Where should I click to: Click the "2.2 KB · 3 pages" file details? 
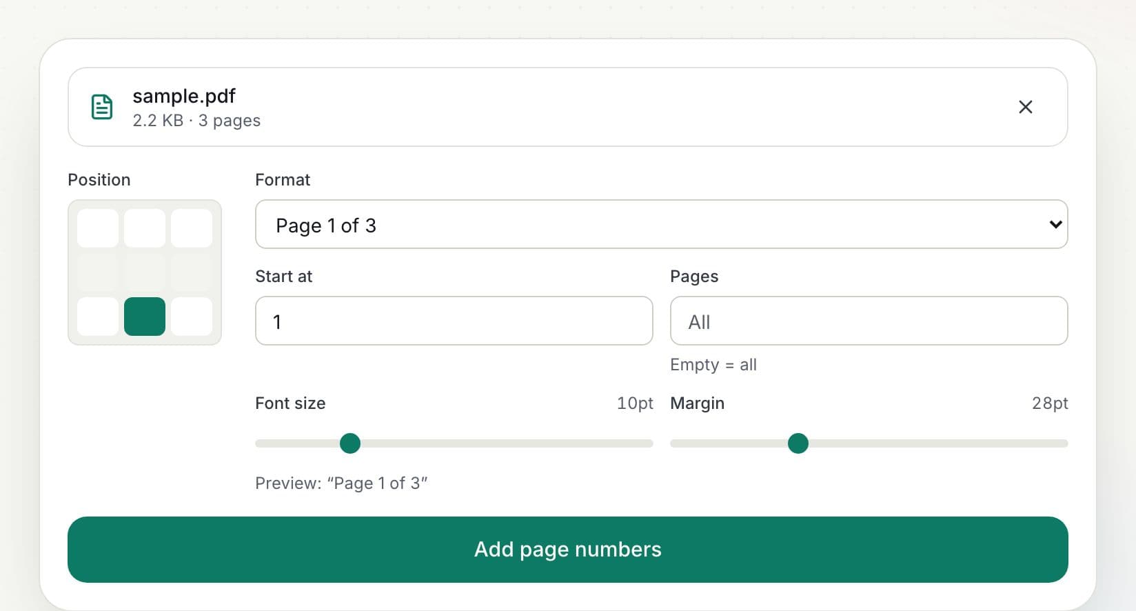(196, 121)
